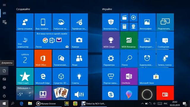Launch the Набросок на... sketch tile
This screenshot has height=107, width=190.
pos(61,22)
